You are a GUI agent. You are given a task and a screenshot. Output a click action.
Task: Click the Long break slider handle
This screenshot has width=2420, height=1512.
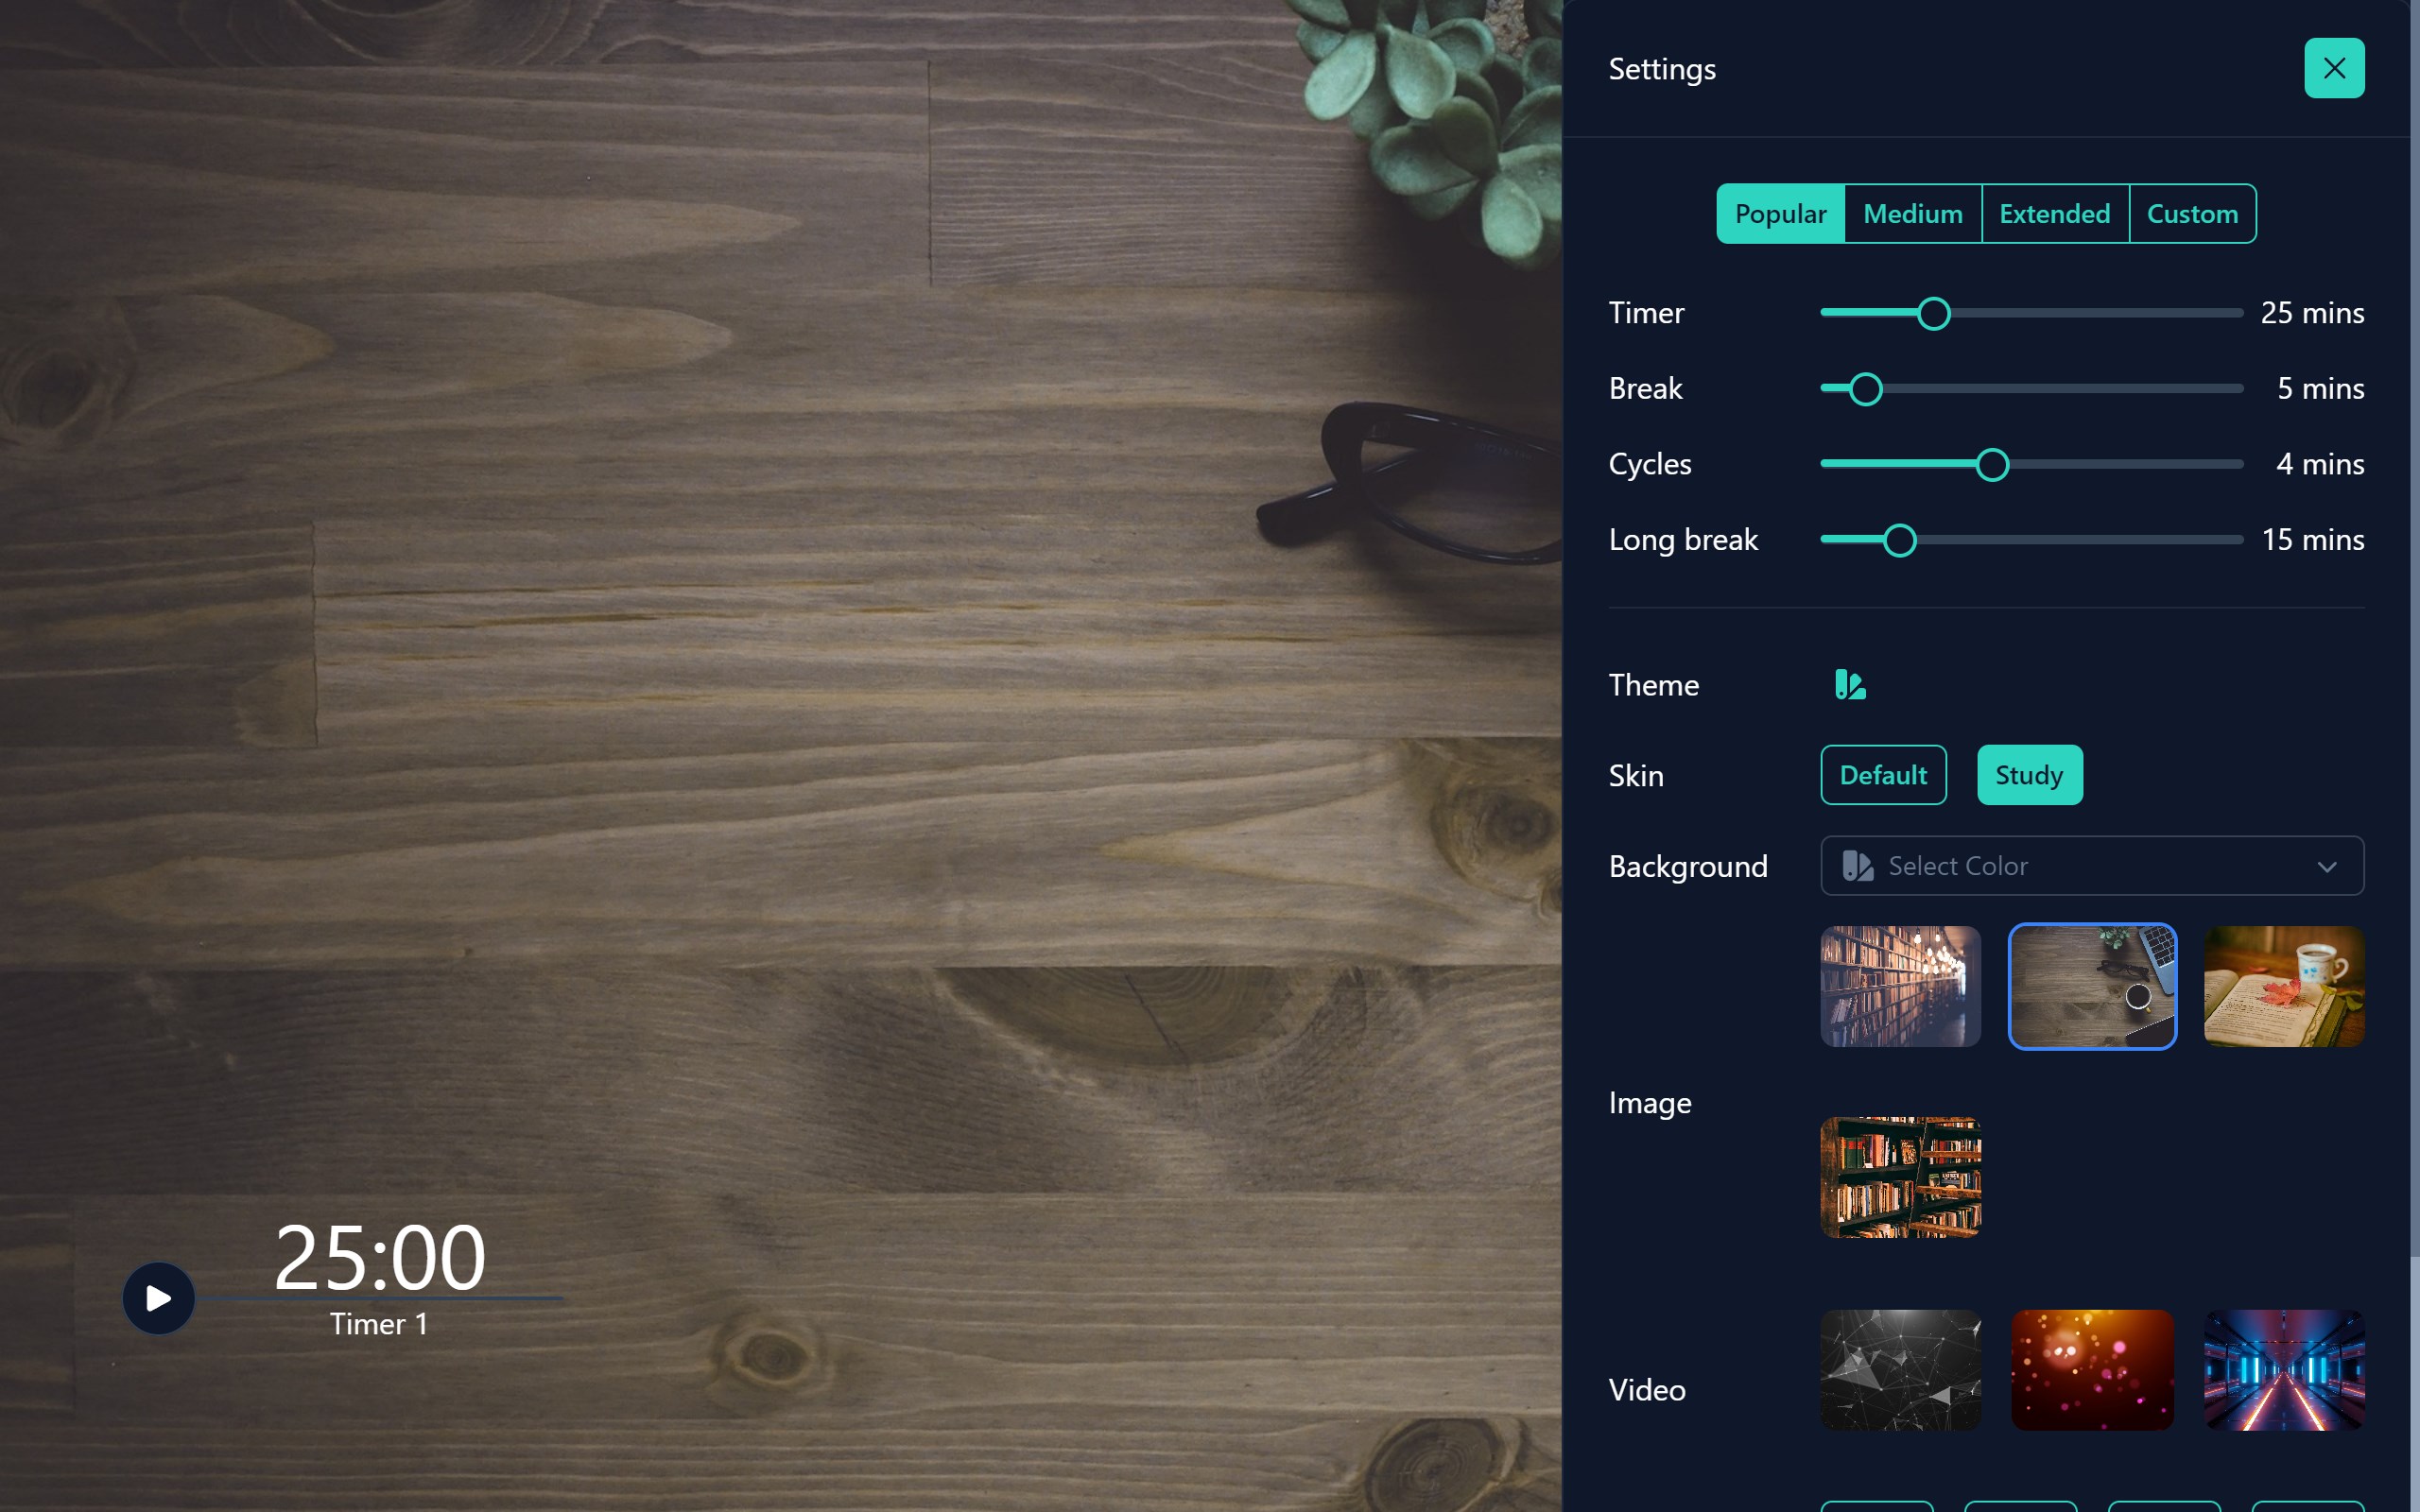(x=1899, y=540)
